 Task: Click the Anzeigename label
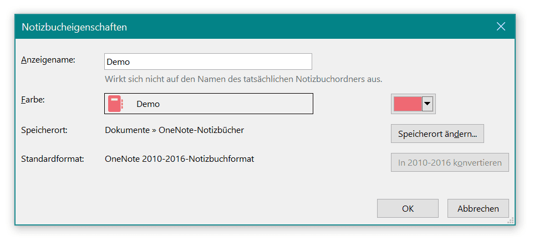click(48, 60)
